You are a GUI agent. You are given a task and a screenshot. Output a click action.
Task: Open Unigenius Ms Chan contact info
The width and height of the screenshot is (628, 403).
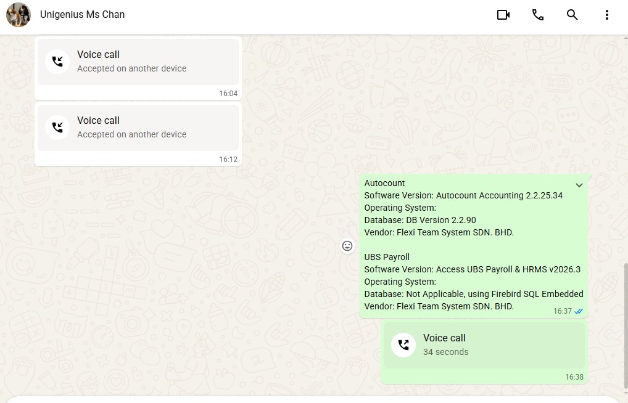(82, 14)
